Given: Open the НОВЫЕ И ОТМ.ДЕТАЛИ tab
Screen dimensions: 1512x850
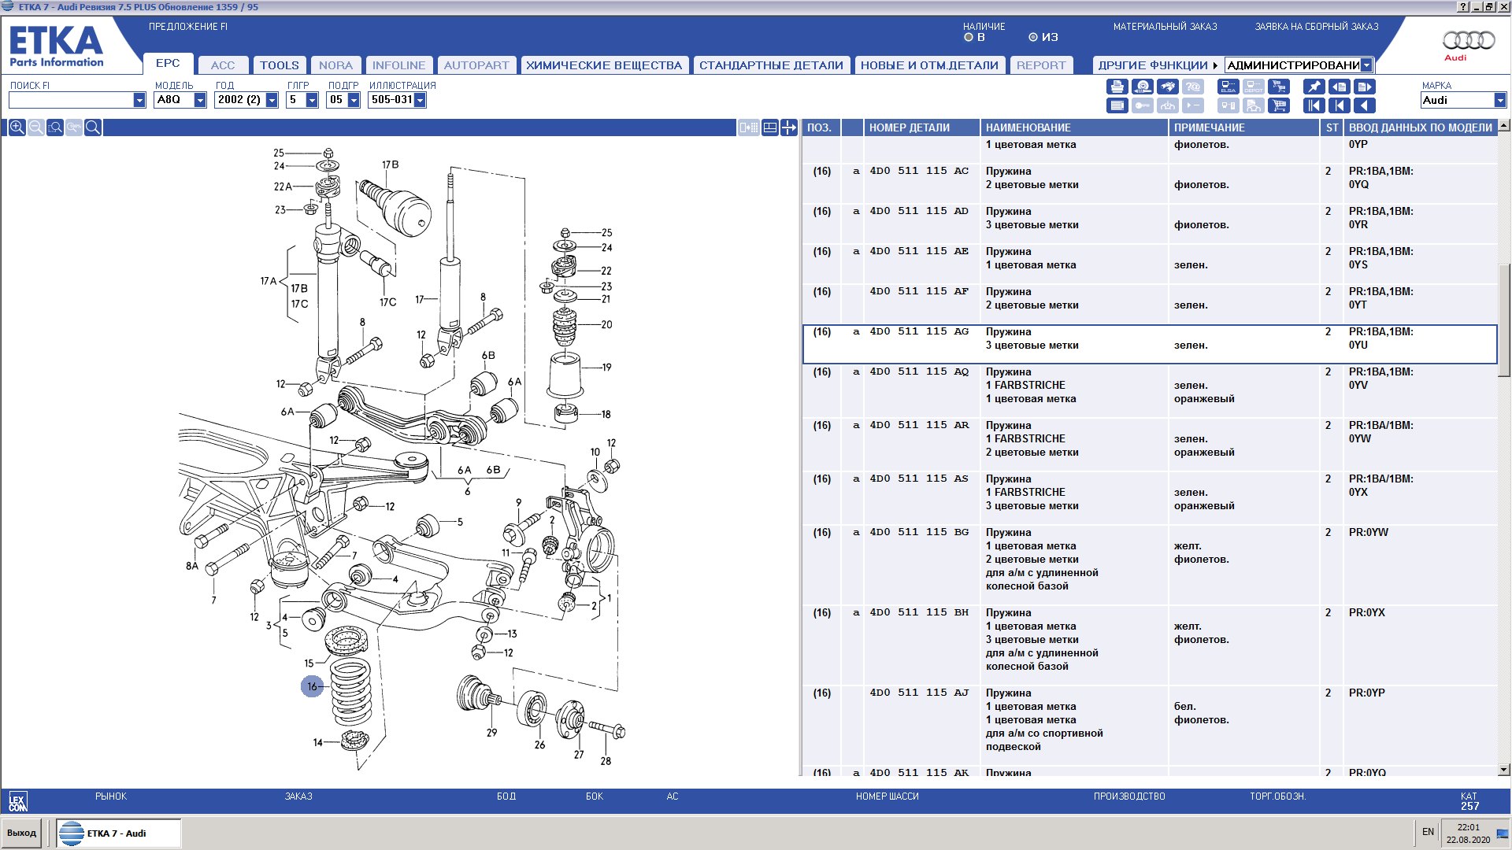Looking at the screenshot, I should pyautogui.click(x=929, y=65).
